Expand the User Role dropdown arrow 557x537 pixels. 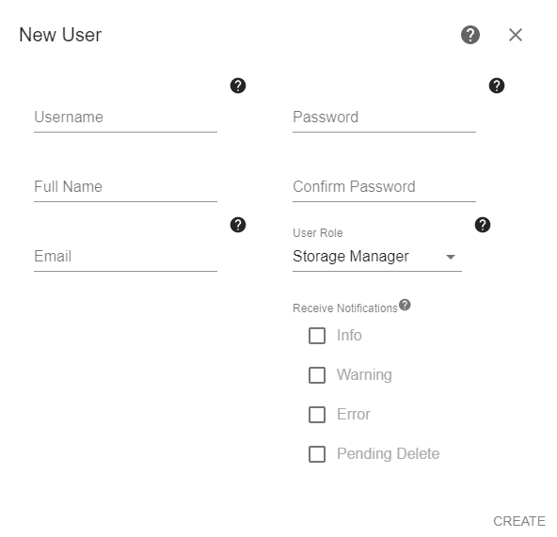(x=450, y=257)
